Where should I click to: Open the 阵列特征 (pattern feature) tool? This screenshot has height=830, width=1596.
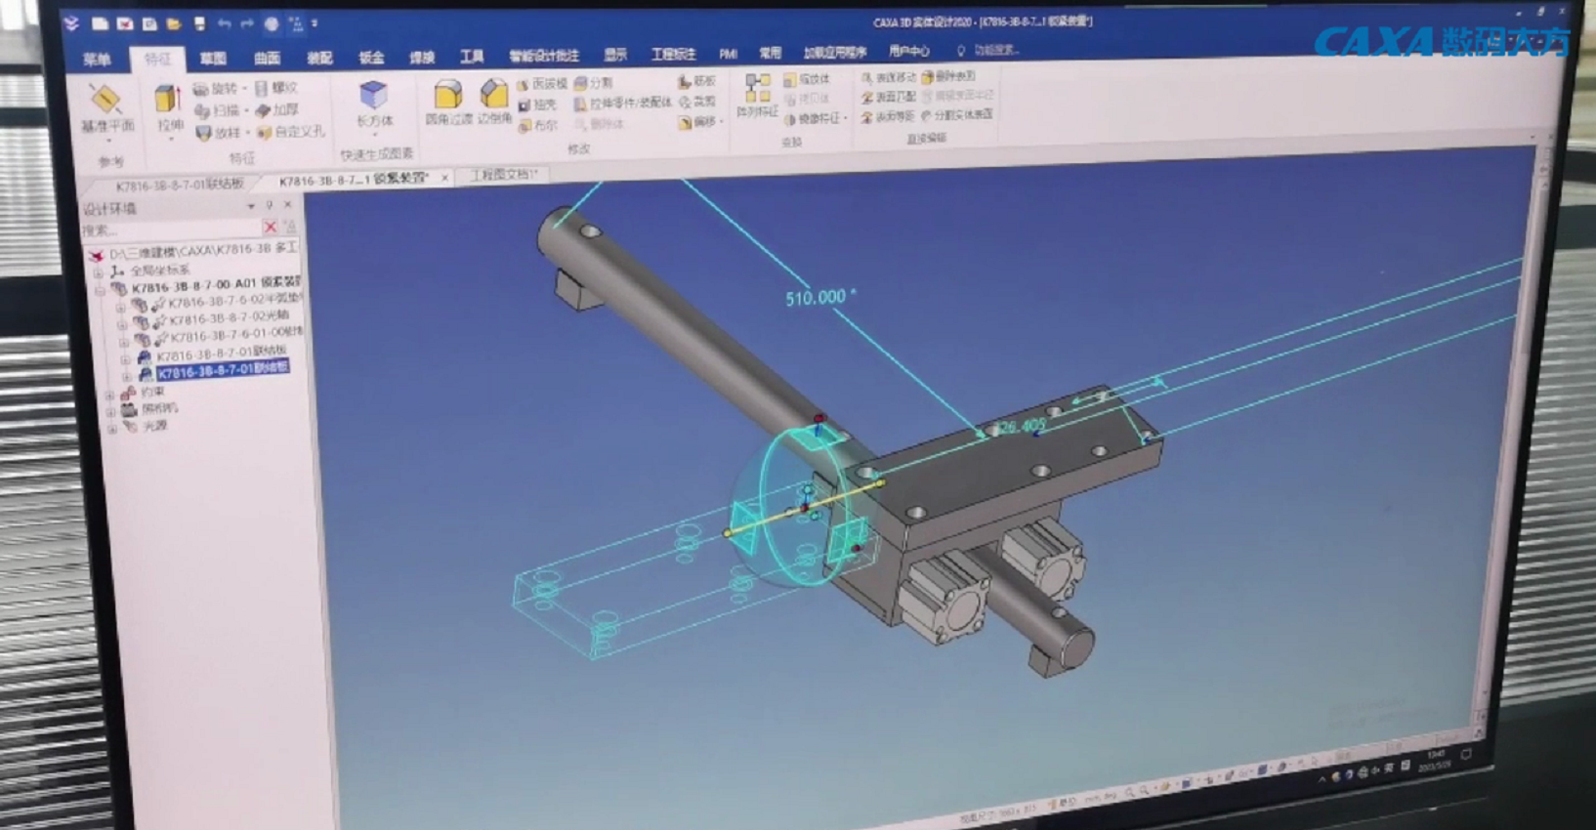click(x=757, y=96)
